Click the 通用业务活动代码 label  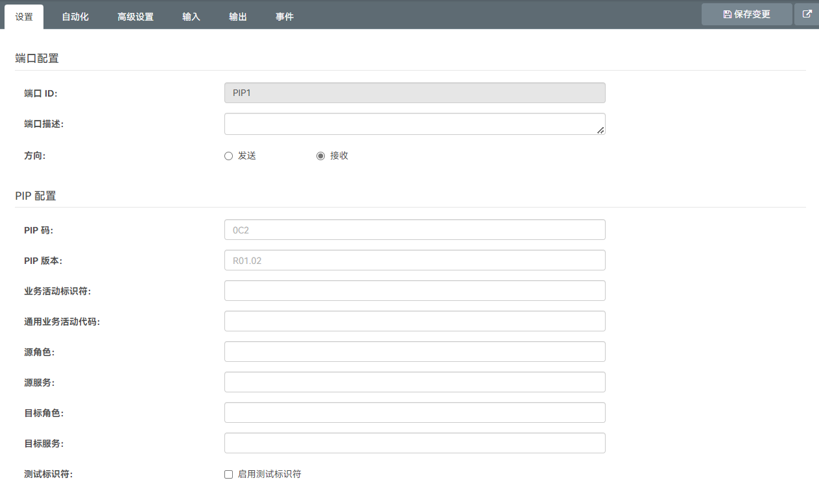(62, 322)
